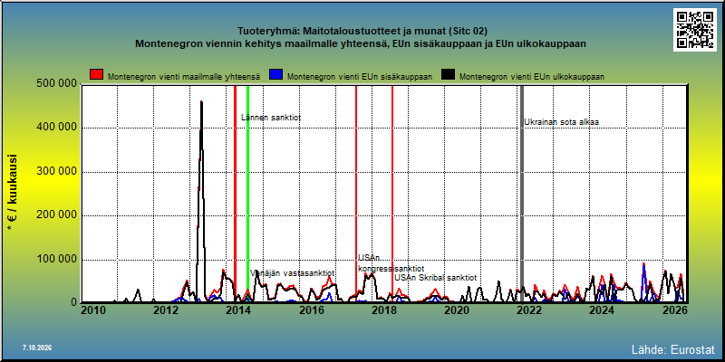Click the QR code image
Screen dimensions: 725x362
click(x=694, y=30)
